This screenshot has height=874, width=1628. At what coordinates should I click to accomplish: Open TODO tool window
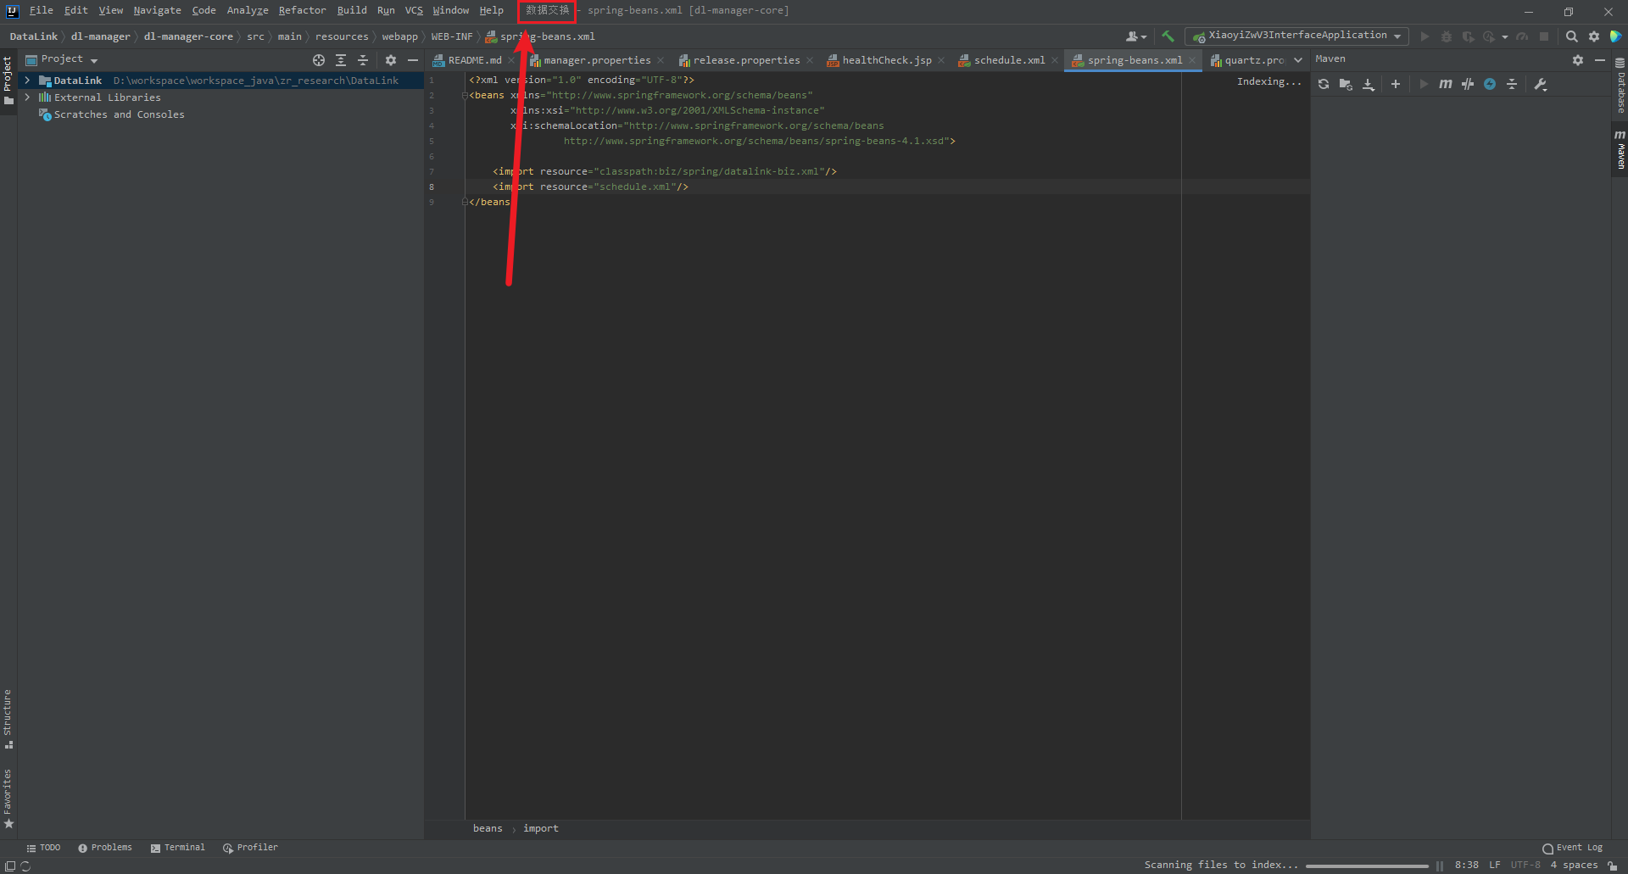click(x=43, y=848)
